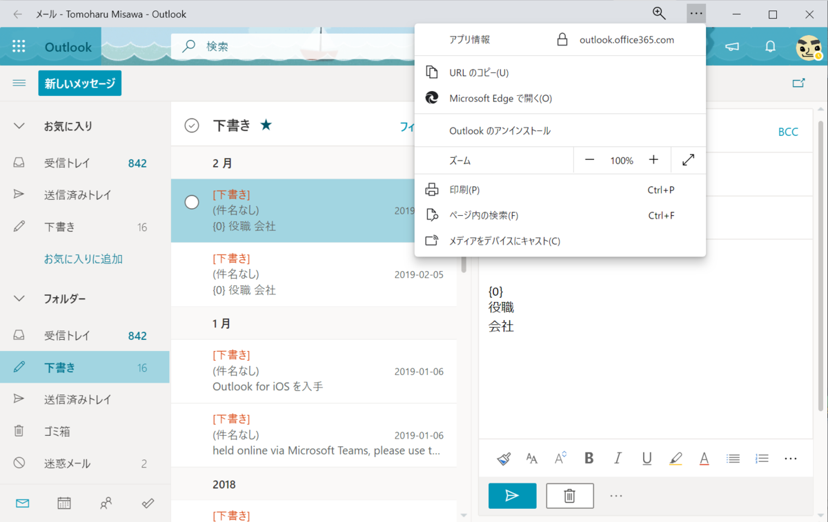Switch to People module
This screenshot has width=828, height=522.
coord(106,503)
